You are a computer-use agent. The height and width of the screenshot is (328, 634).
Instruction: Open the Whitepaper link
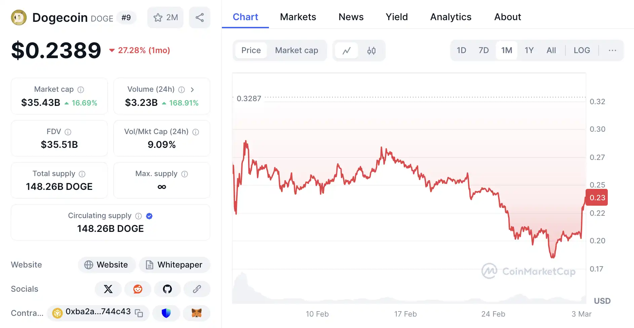click(174, 265)
